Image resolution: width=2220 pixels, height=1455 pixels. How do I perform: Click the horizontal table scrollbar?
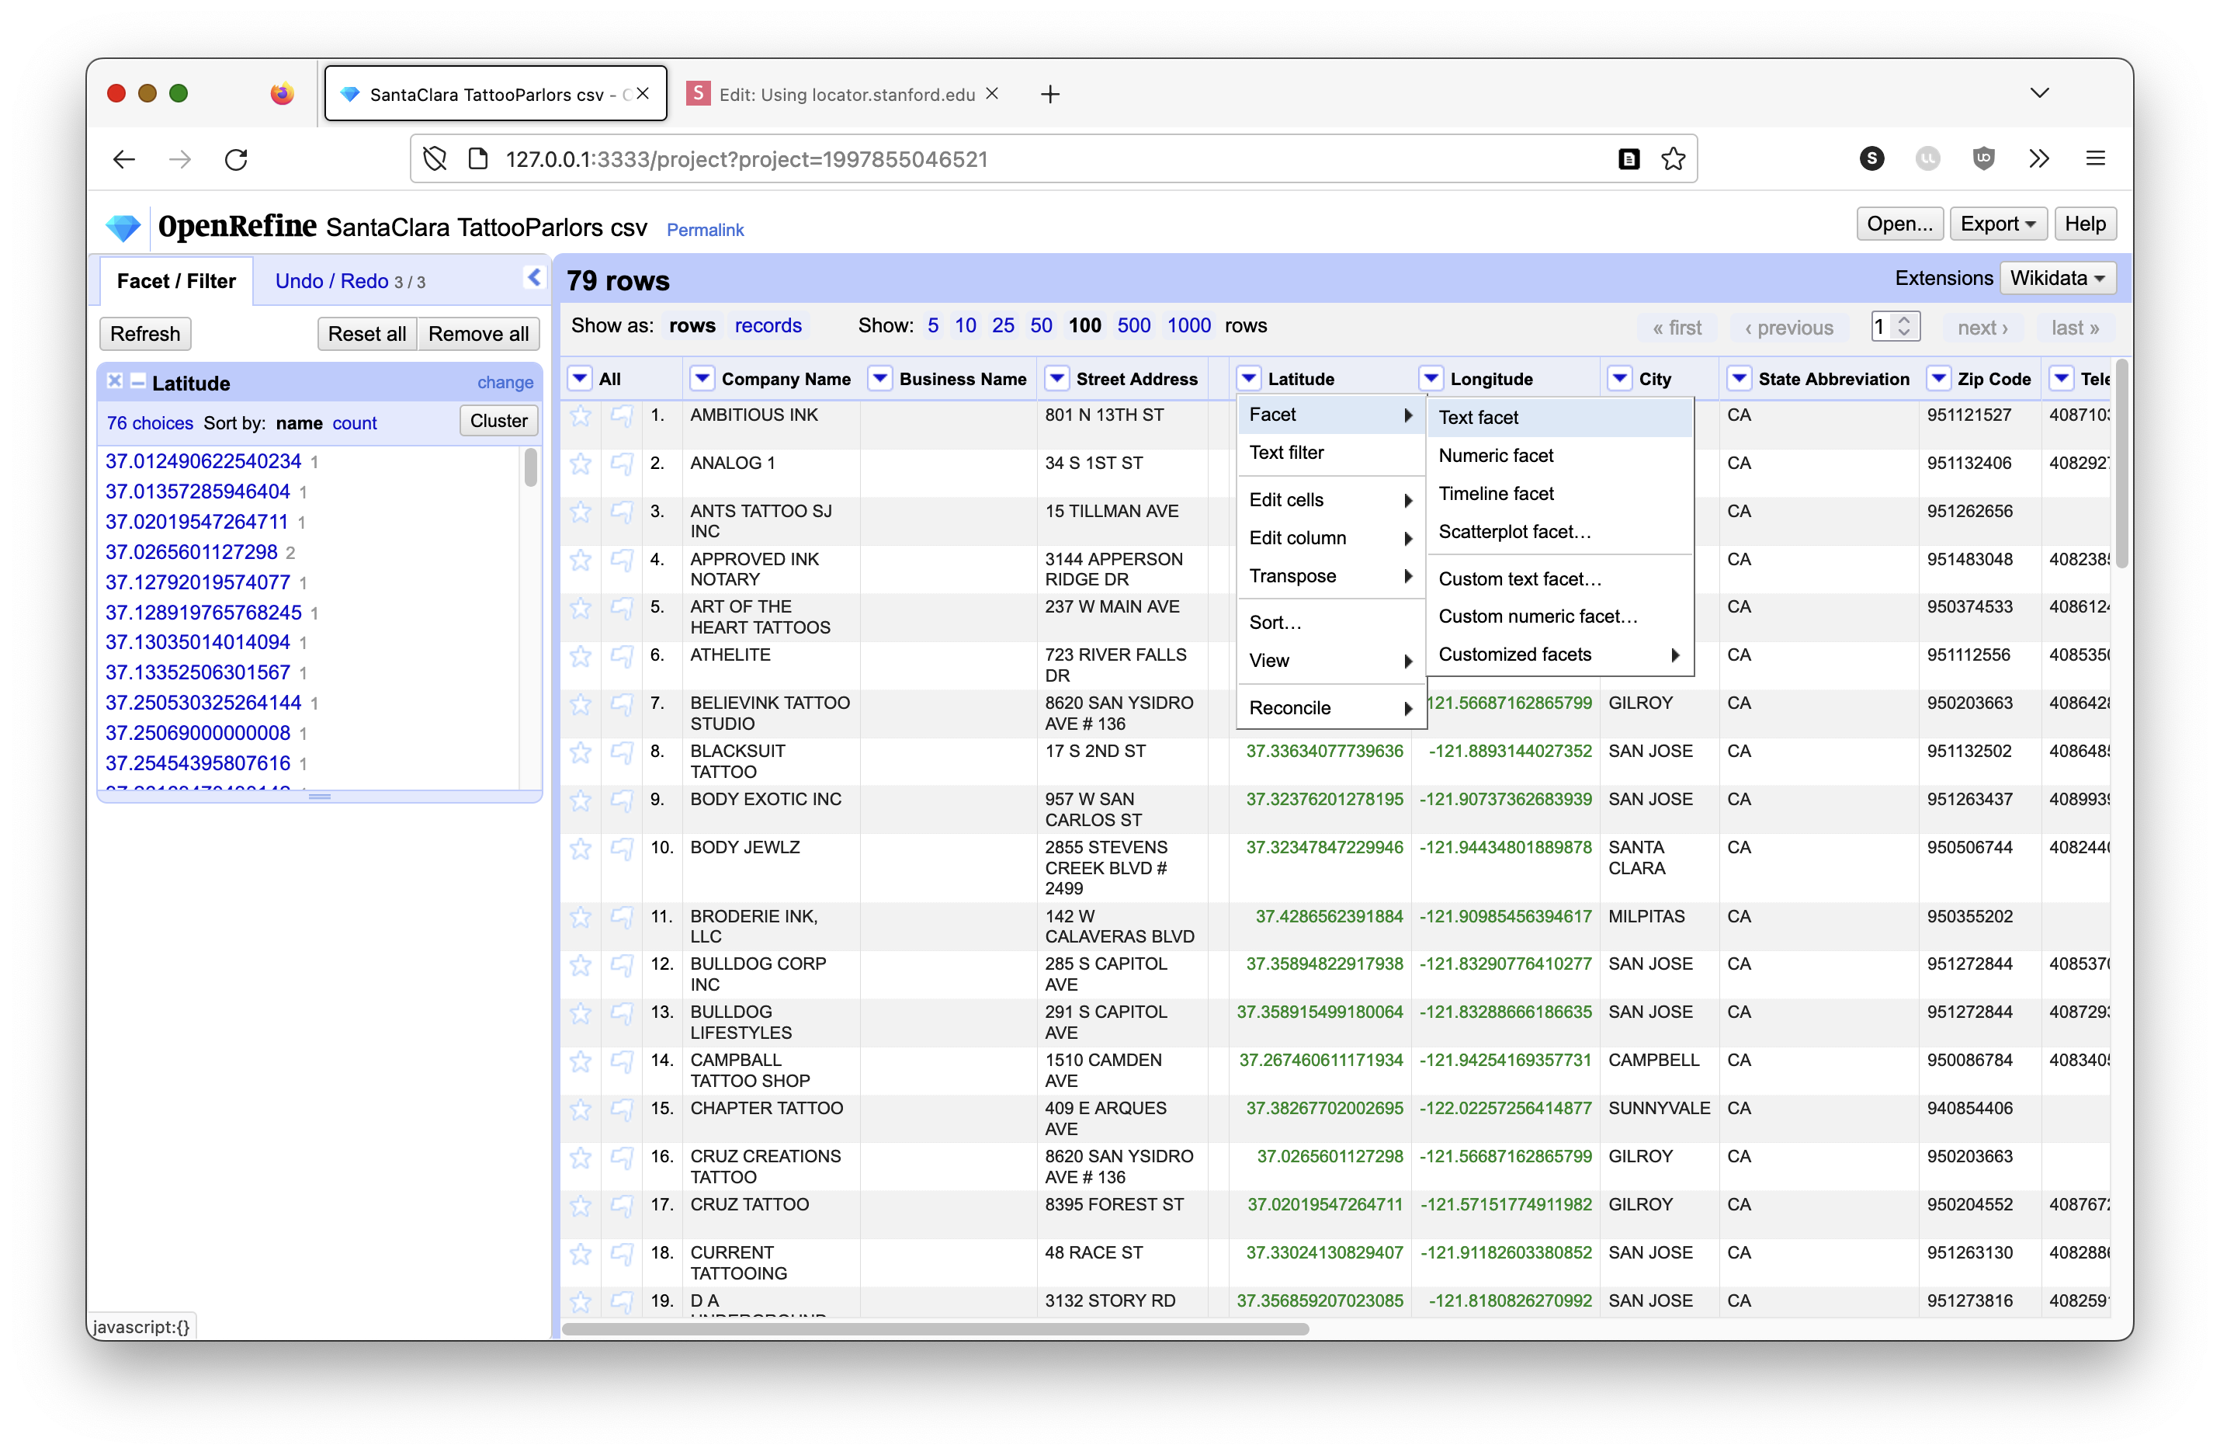click(x=935, y=1328)
